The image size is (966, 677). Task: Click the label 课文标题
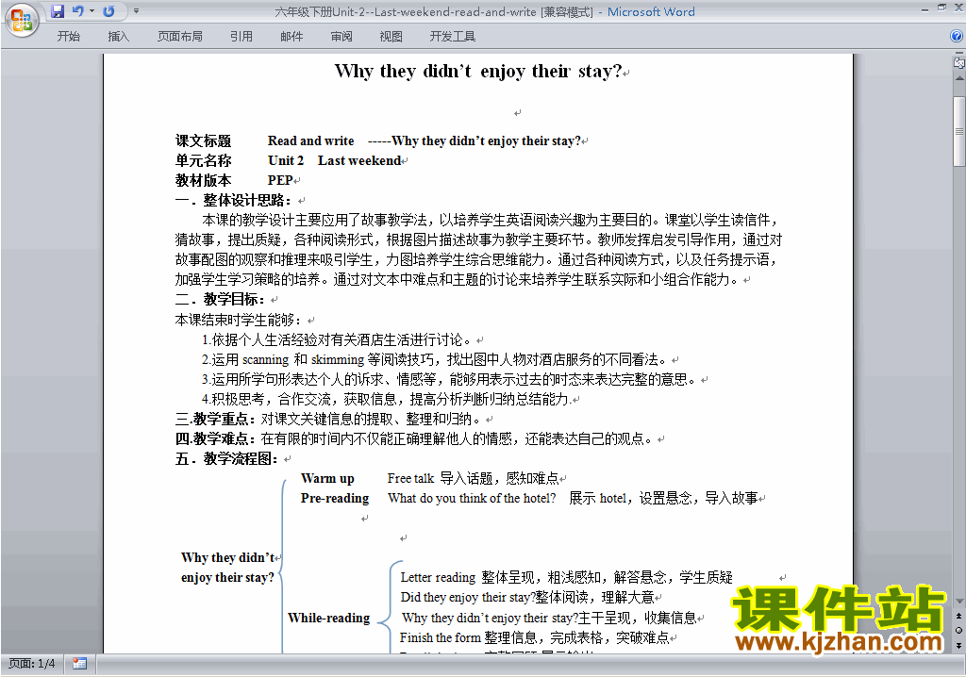point(204,141)
